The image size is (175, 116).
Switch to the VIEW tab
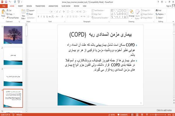point(85,6)
